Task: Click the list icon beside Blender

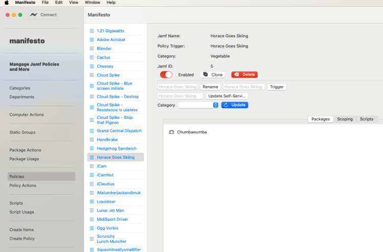Action: pyautogui.click(x=92, y=49)
